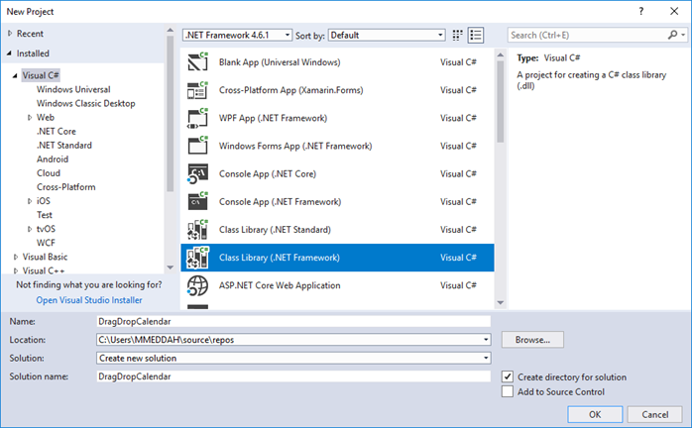
Task: Enable Add to Source Control checkbox
Action: pyautogui.click(x=508, y=391)
